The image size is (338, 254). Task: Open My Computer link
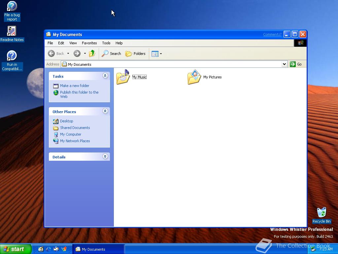71,134
